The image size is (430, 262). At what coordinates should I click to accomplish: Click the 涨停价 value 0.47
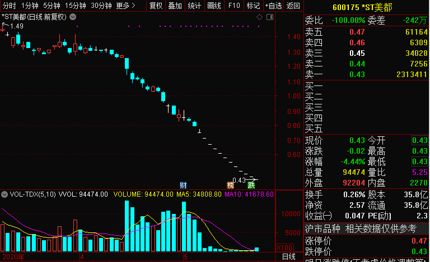[x=419, y=241]
